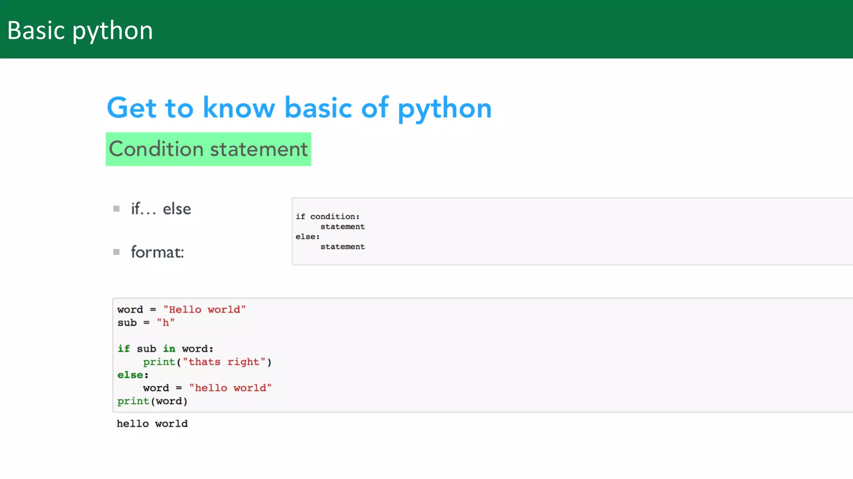Click the code line word = "Hello world"
The width and height of the screenshot is (853, 479).
pyautogui.click(x=182, y=310)
